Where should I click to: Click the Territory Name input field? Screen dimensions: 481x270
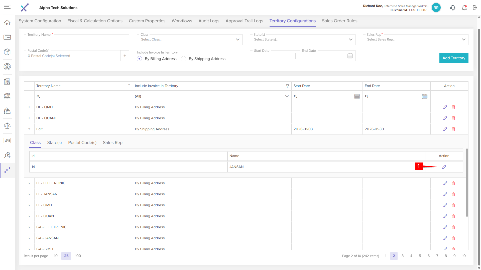point(76,40)
